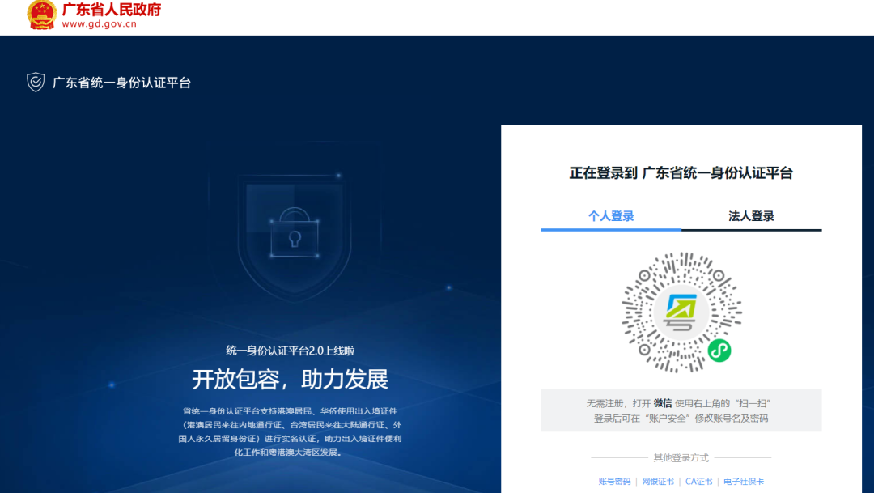Click the www.gd.gov.cn address text
The image size is (874, 493).
[100, 24]
